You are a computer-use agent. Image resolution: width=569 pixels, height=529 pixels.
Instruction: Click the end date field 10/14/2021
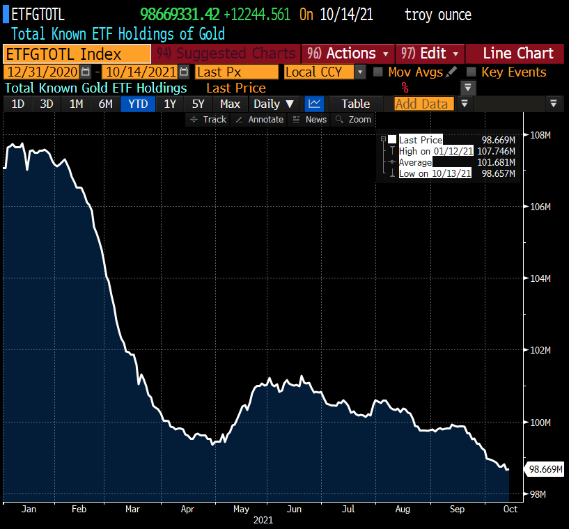(x=141, y=72)
